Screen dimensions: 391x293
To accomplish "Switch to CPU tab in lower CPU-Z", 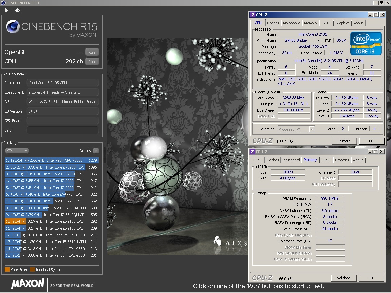I will pyautogui.click(x=258, y=160).
